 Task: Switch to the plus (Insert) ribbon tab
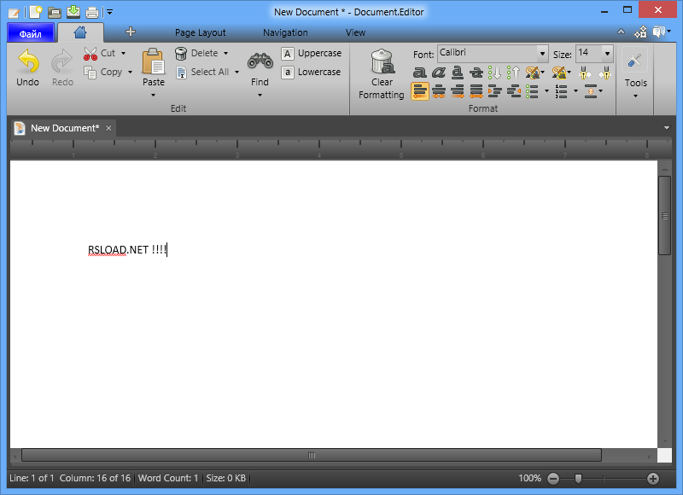pos(131,32)
